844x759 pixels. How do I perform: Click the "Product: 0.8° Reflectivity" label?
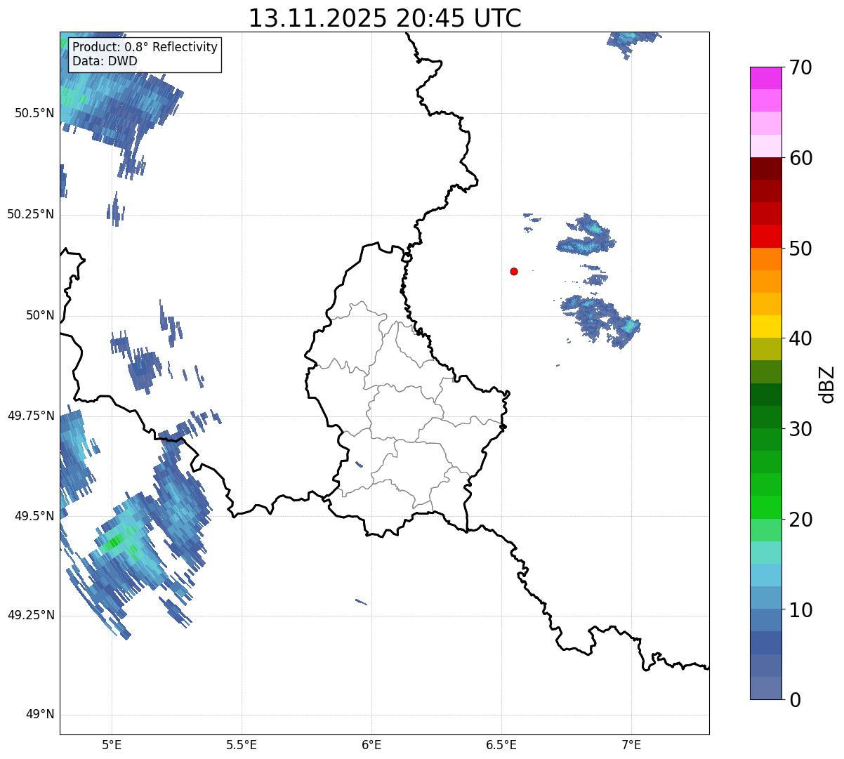pos(145,48)
